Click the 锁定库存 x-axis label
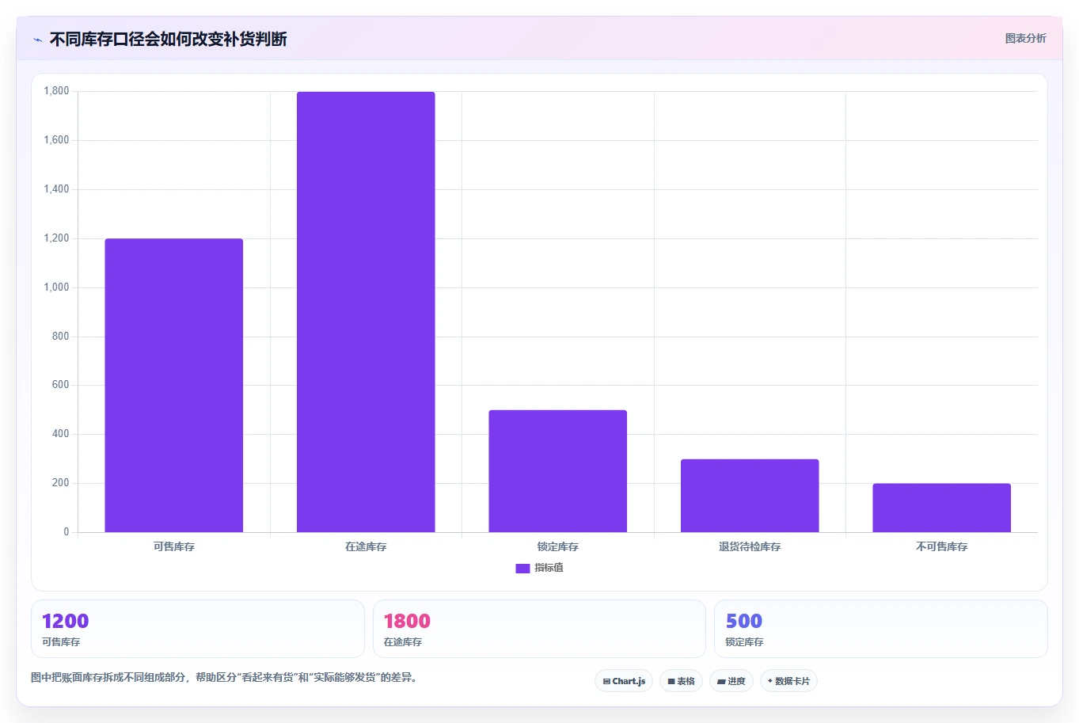 click(558, 547)
